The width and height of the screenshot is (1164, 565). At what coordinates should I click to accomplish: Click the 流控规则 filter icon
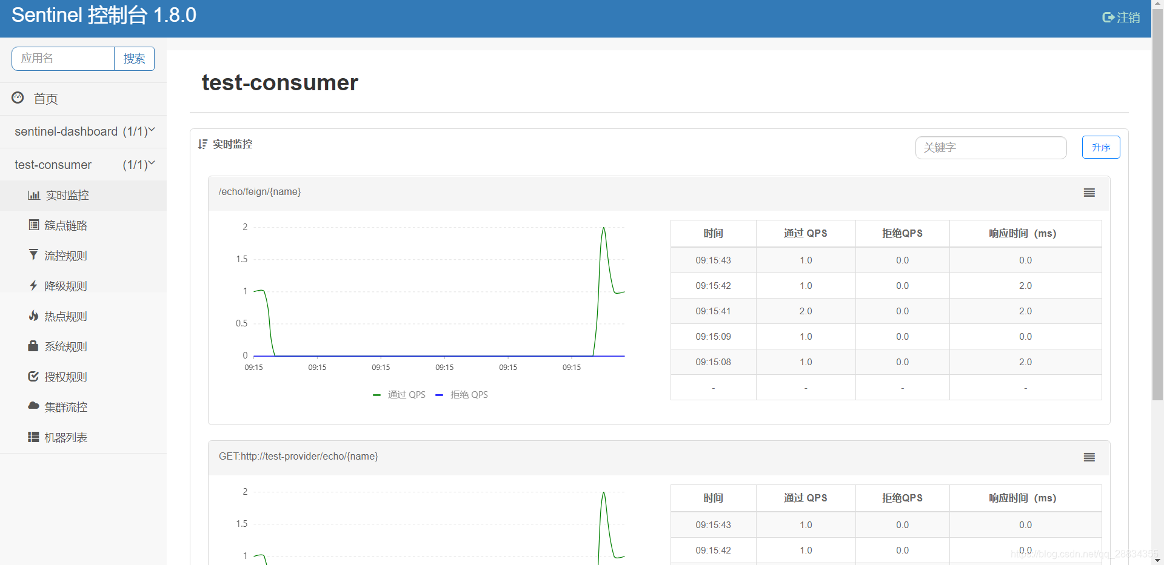pyautogui.click(x=34, y=255)
